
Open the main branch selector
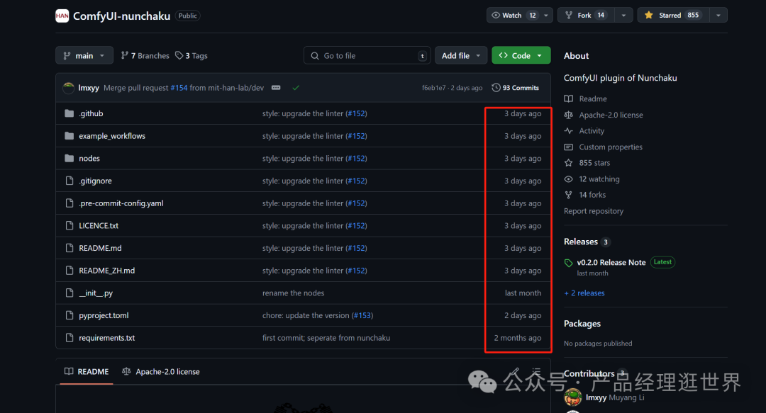84,56
